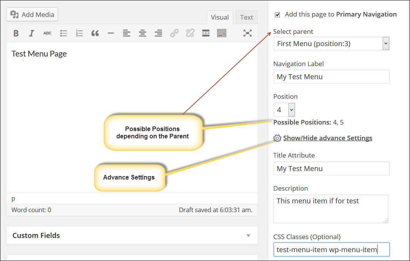
Task: Click the Insert Read More tag icon
Action: (x=206, y=33)
